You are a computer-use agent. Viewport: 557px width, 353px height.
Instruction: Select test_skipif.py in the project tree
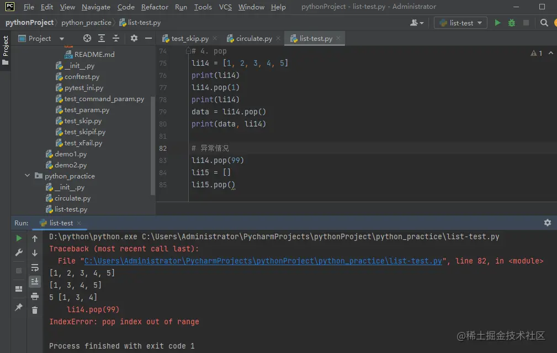pyautogui.click(x=81, y=132)
